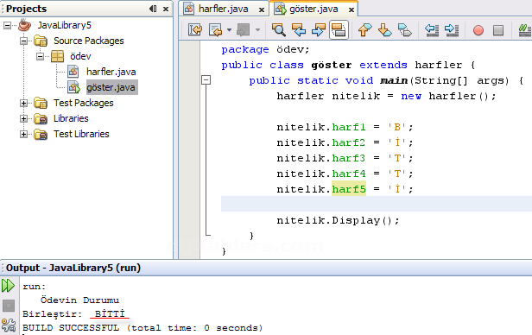Click harfler.java file icon in tree

pyautogui.click(x=73, y=72)
